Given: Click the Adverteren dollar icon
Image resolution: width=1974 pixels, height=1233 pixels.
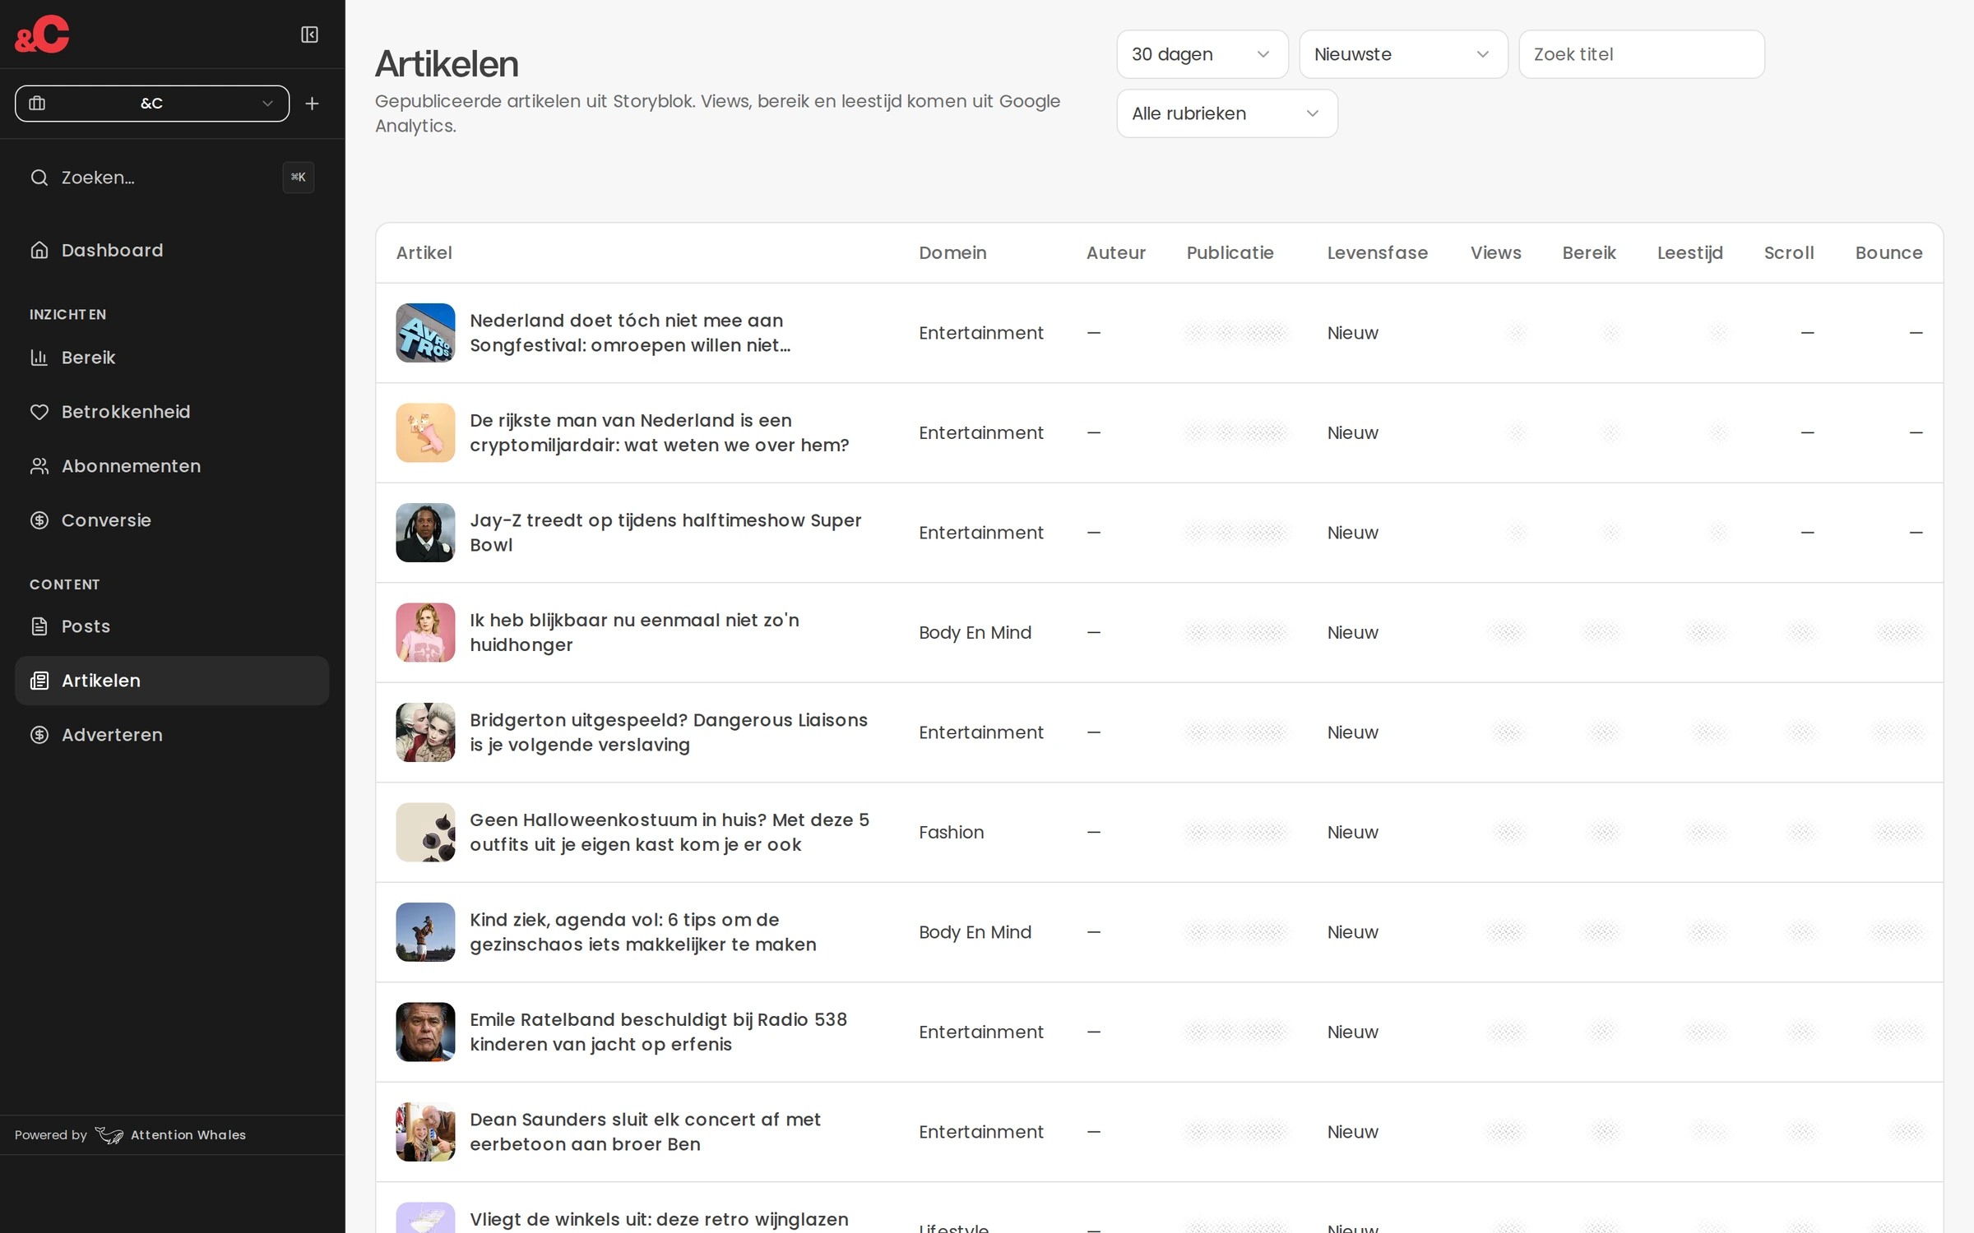Looking at the screenshot, I should tap(39, 735).
